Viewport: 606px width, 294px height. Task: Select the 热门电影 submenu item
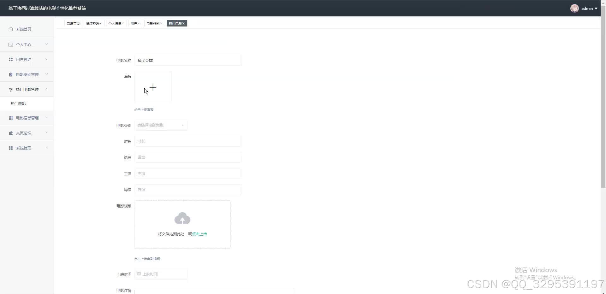click(27, 103)
